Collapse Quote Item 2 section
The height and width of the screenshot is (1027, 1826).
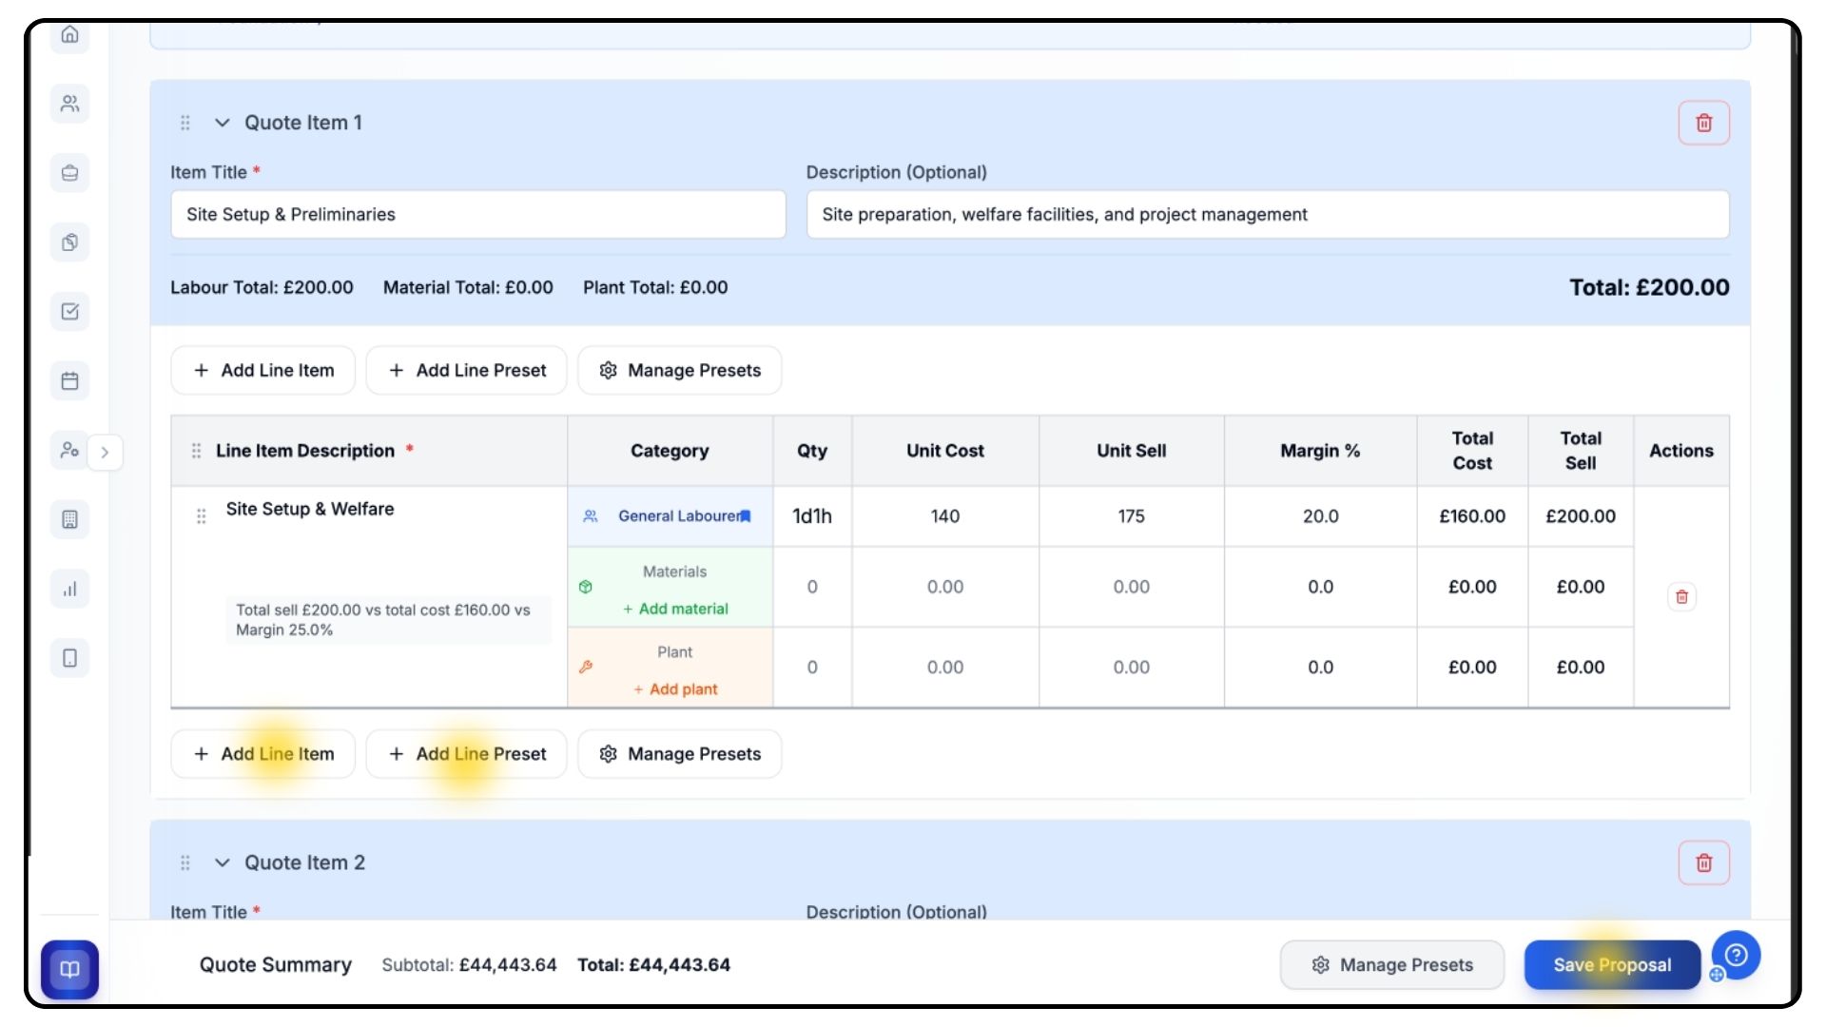point(223,862)
